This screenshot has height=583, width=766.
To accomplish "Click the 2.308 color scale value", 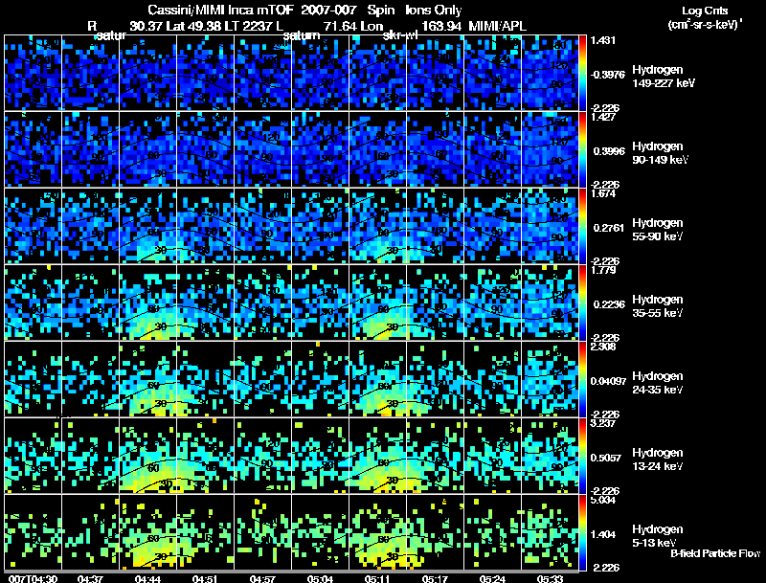I will click(x=603, y=347).
